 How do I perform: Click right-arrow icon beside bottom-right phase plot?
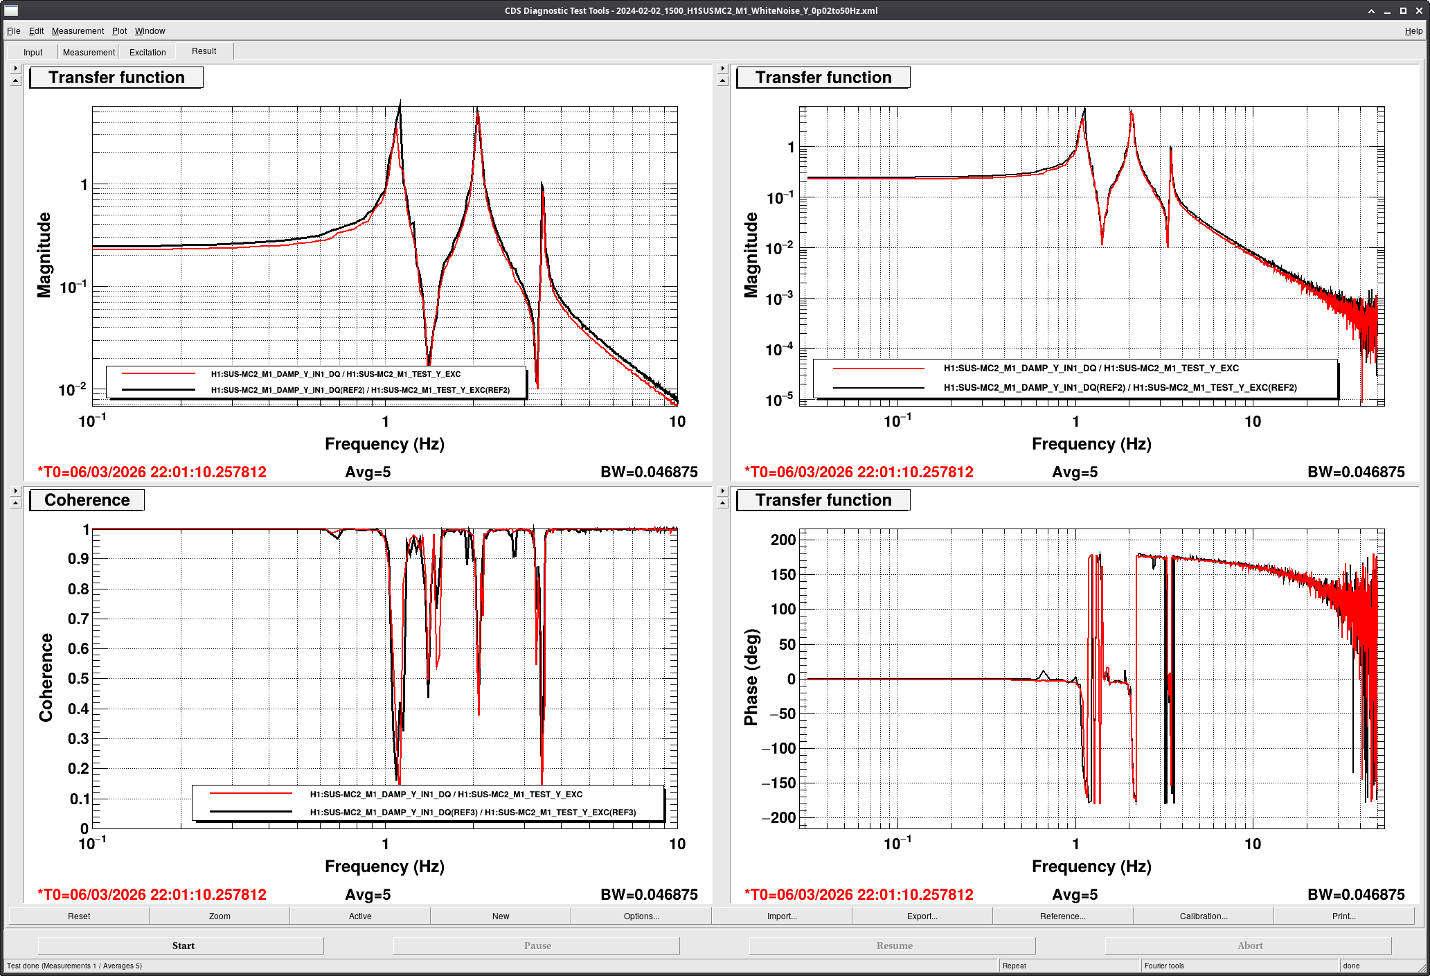click(x=722, y=491)
